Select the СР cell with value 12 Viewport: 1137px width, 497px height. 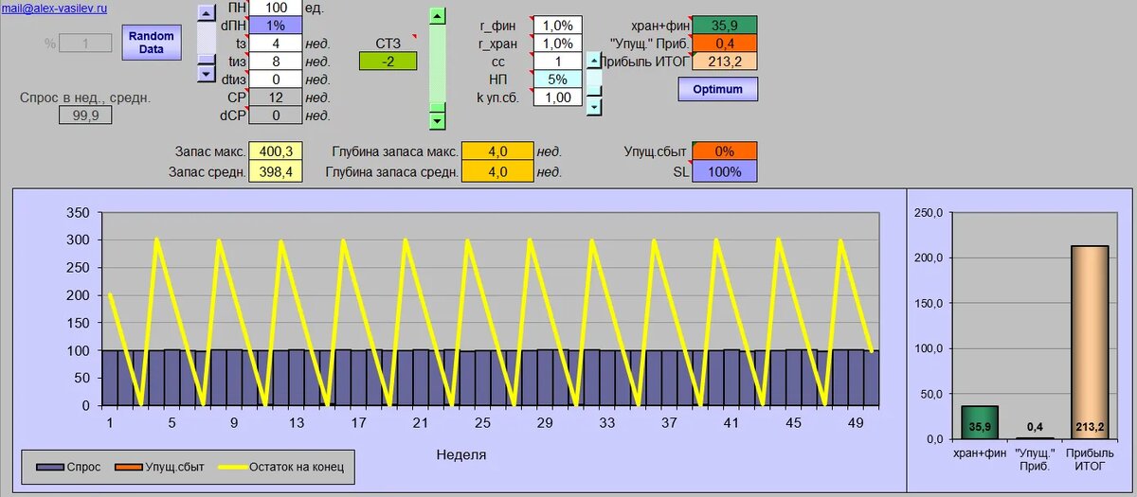(x=276, y=97)
